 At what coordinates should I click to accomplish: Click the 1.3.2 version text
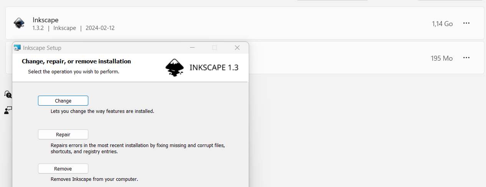tap(38, 28)
